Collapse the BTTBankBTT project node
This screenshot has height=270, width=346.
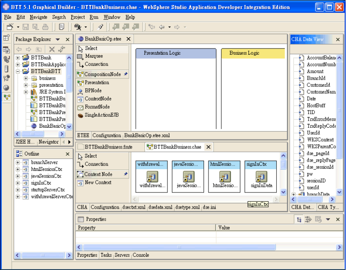[x=17, y=71]
